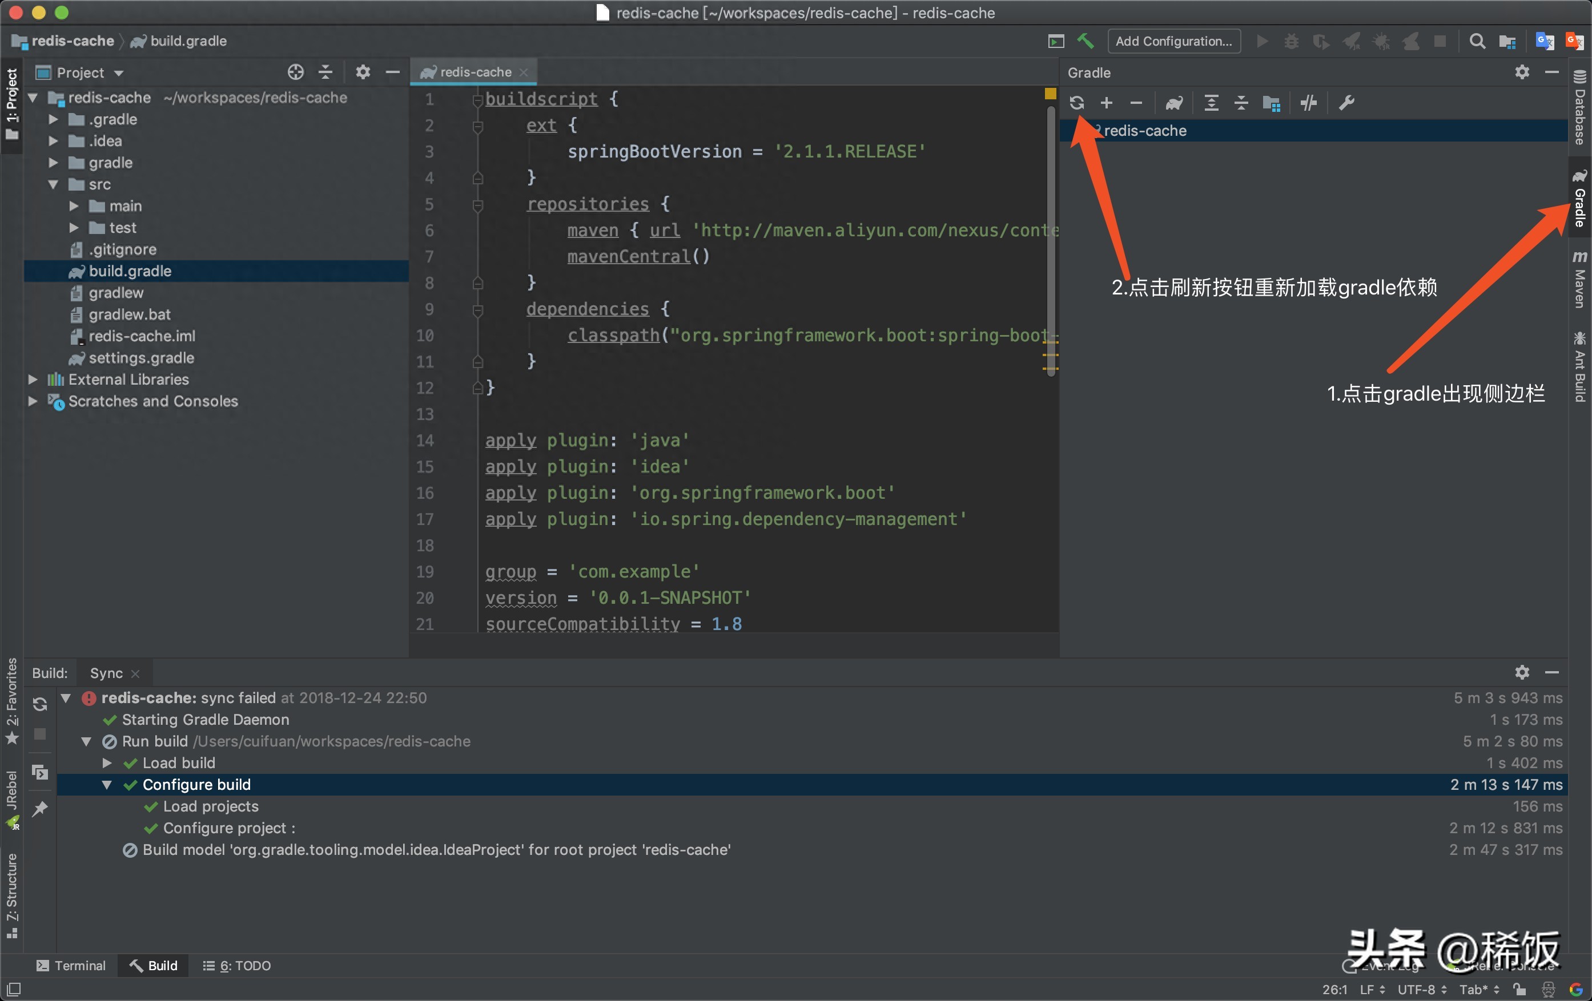Viewport: 1592px width, 1001px height.
Task: Expand the Load build node
Action: click(x=106, y=762)
